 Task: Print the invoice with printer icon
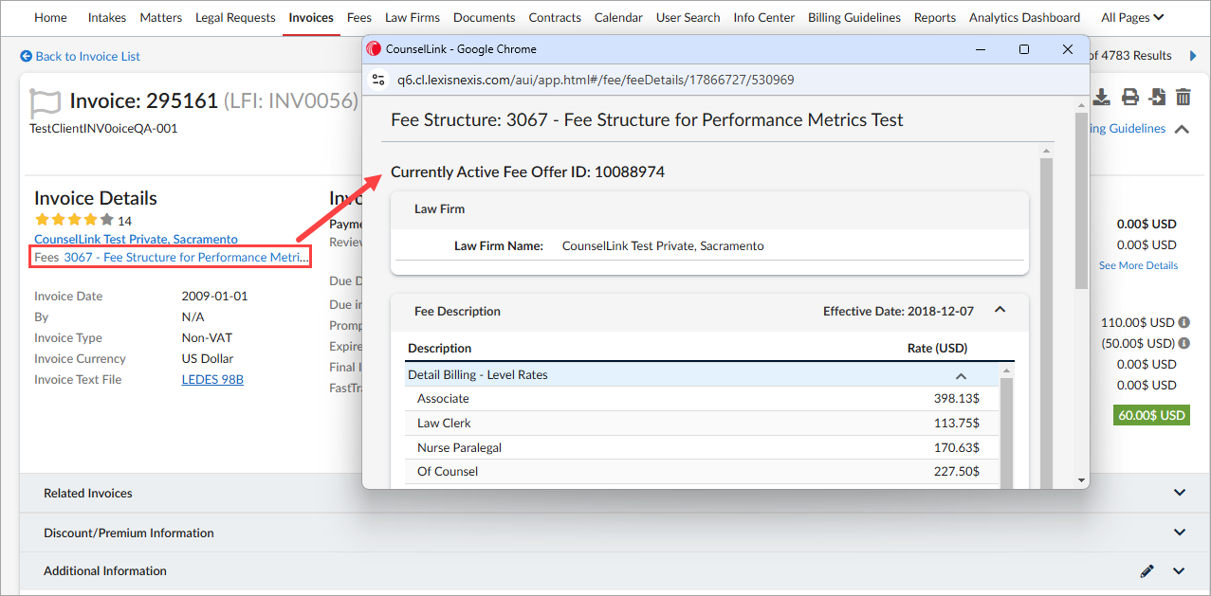pos(1129,97)
